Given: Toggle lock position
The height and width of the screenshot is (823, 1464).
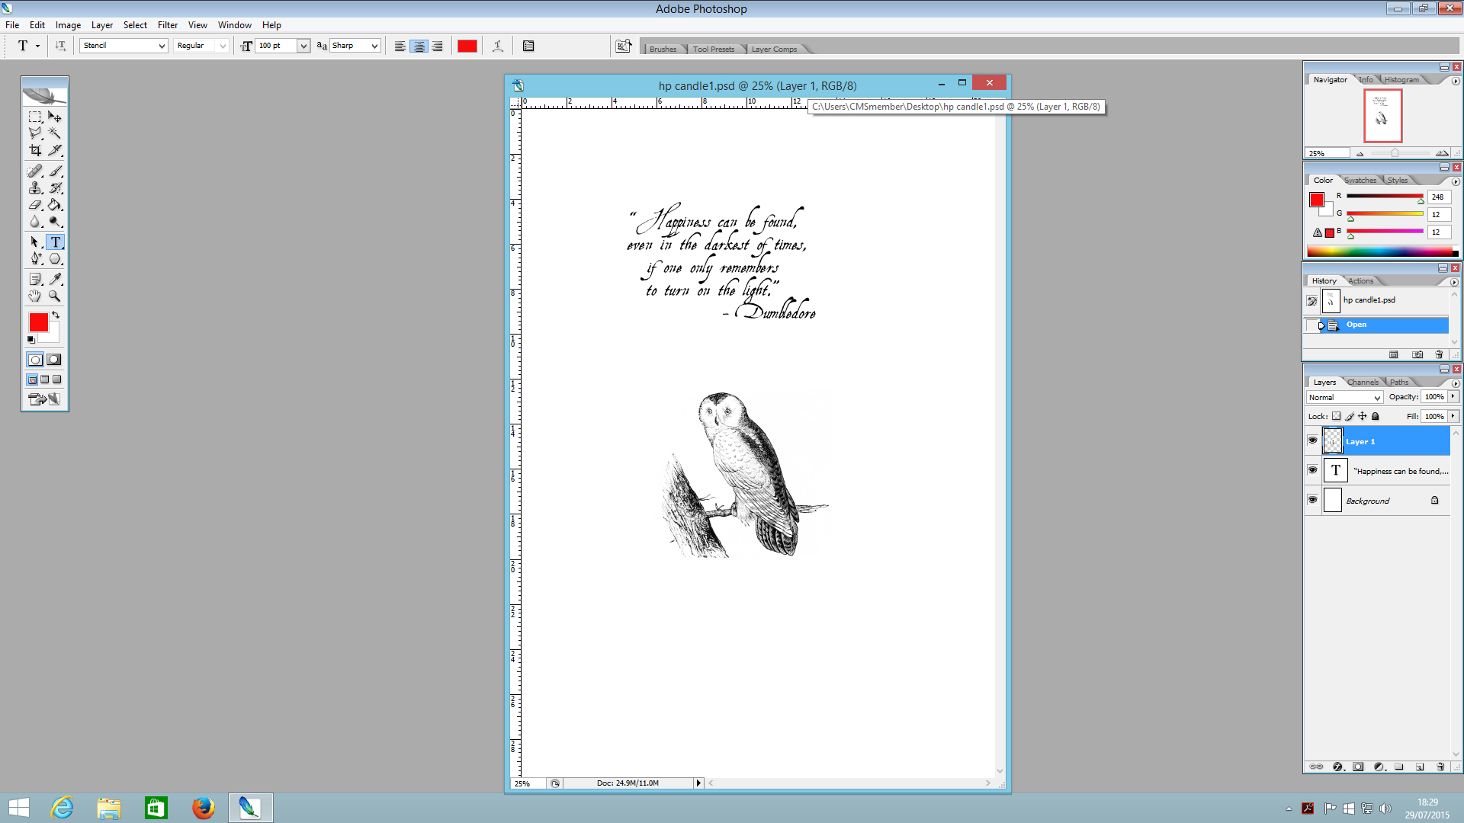Looking at the screenshot, I should tap(1363, 416).
